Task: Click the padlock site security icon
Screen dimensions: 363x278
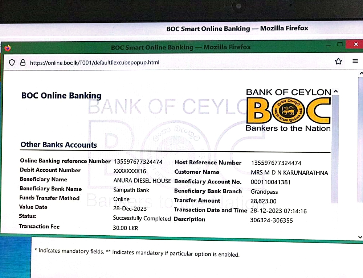Action: [23, 62]
